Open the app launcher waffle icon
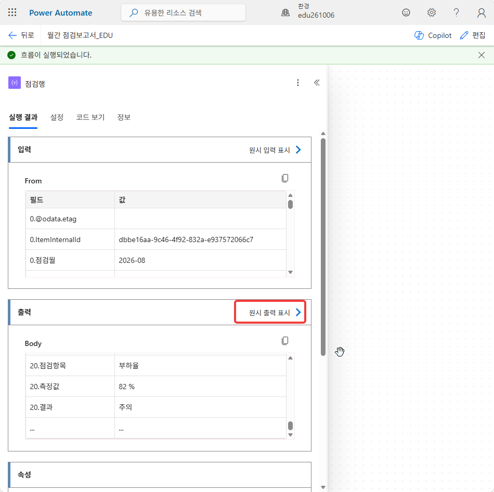 12,12
